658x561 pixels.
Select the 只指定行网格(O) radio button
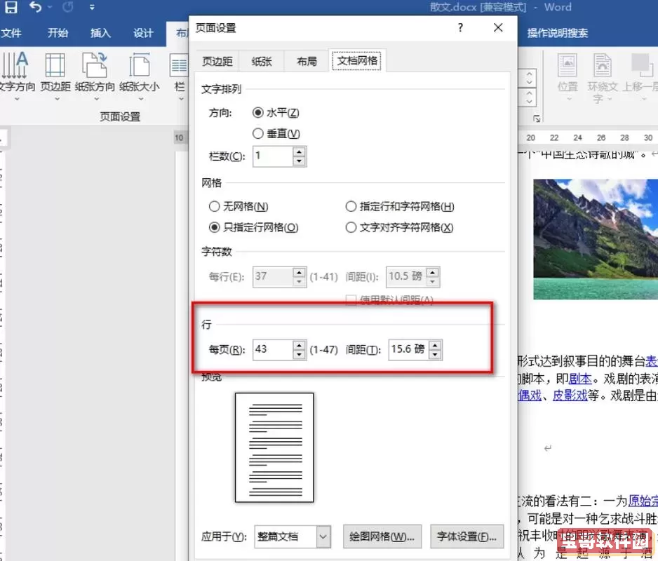(215, 227)
